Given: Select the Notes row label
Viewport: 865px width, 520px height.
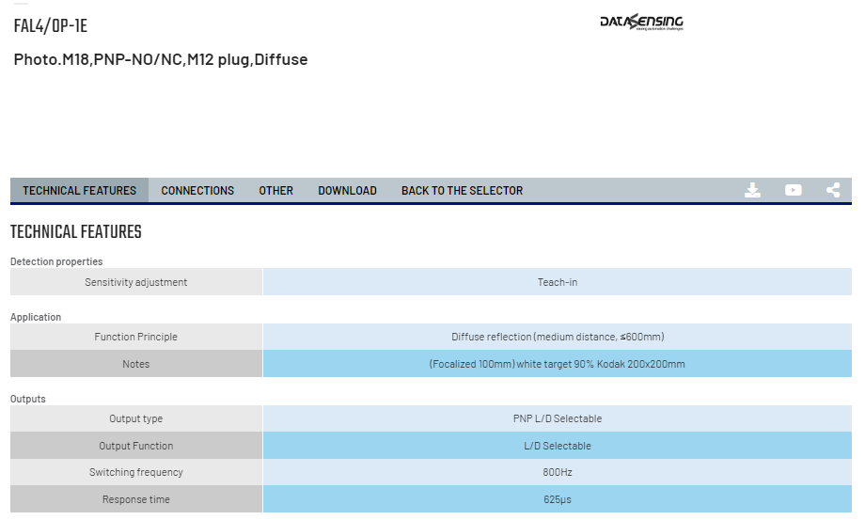Looking at the screenshot, I should (x=136, y=364).
